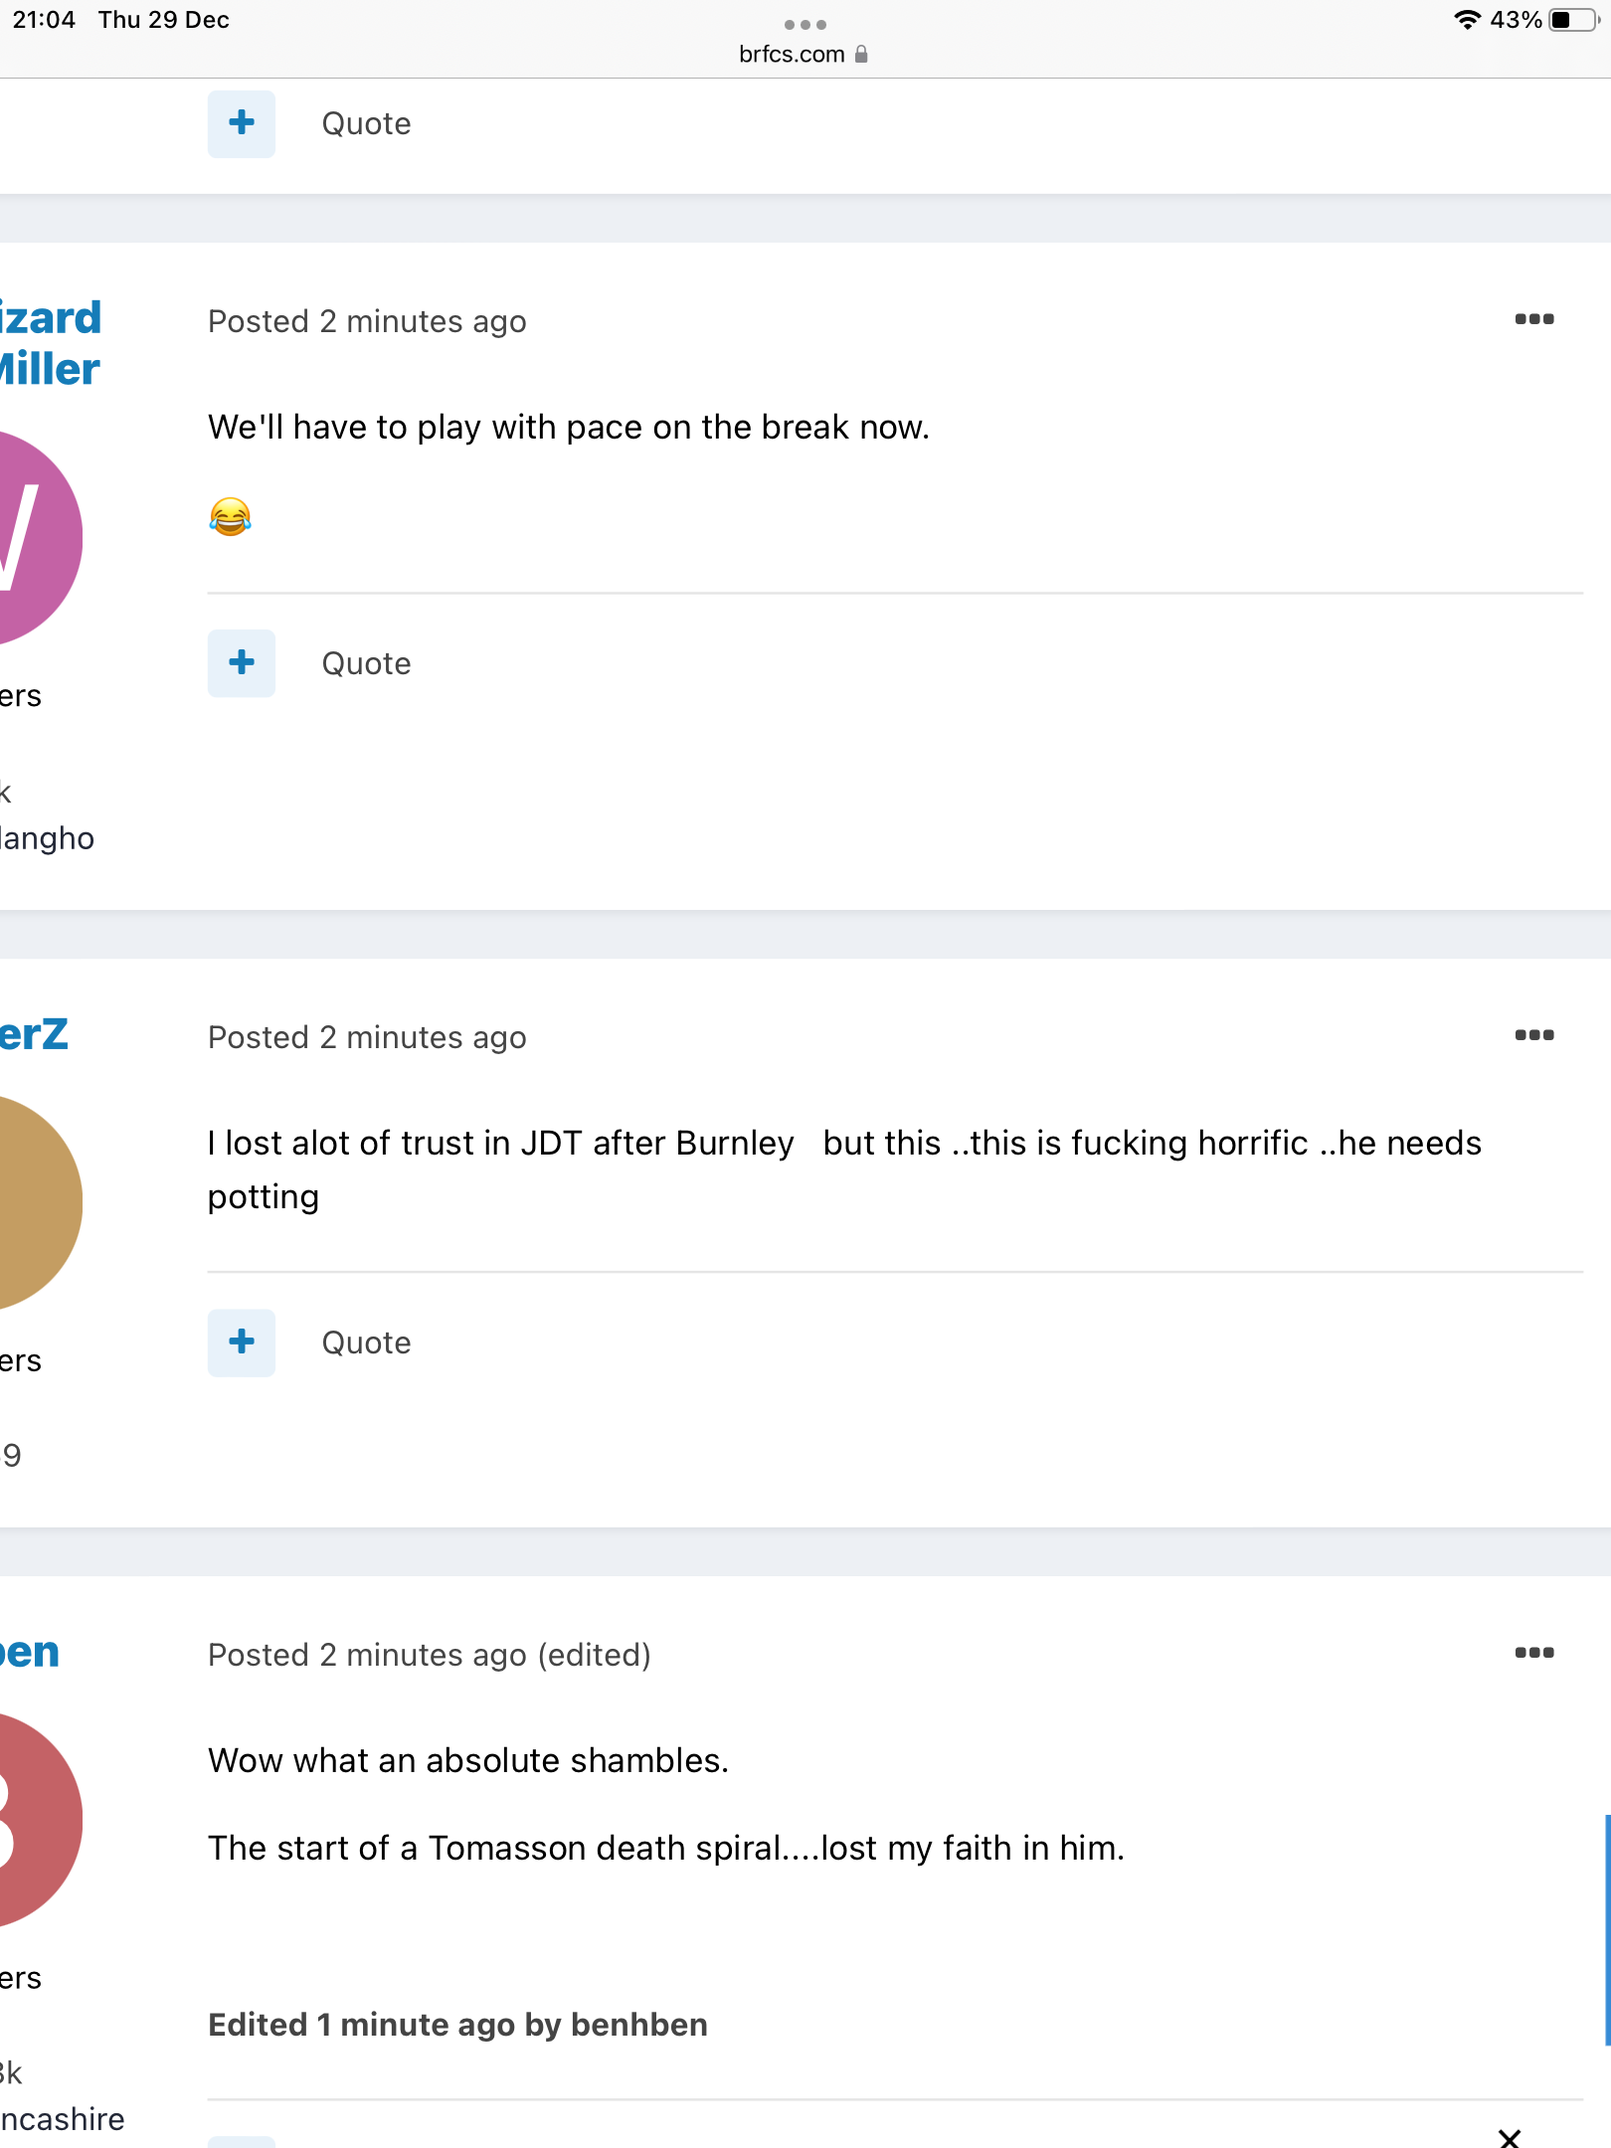Click the 'Posted 2 minutes ago (edited)' timestamp
The width and height of the screenshot is (1611, 2148).
pyautogui.click(x=430, y=1655)
